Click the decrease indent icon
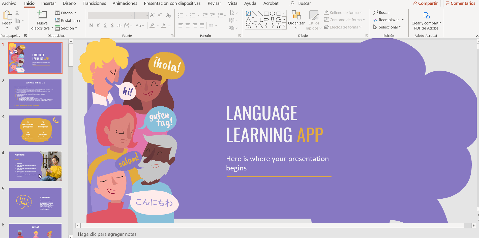The height and width of the screenshot is (238, 479). 205,15
